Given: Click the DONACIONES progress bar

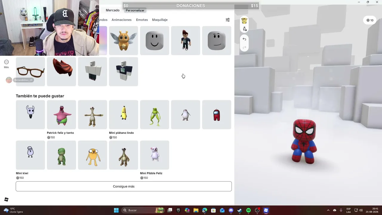Looking at the screenshot, I should click(x=191, y=6).
